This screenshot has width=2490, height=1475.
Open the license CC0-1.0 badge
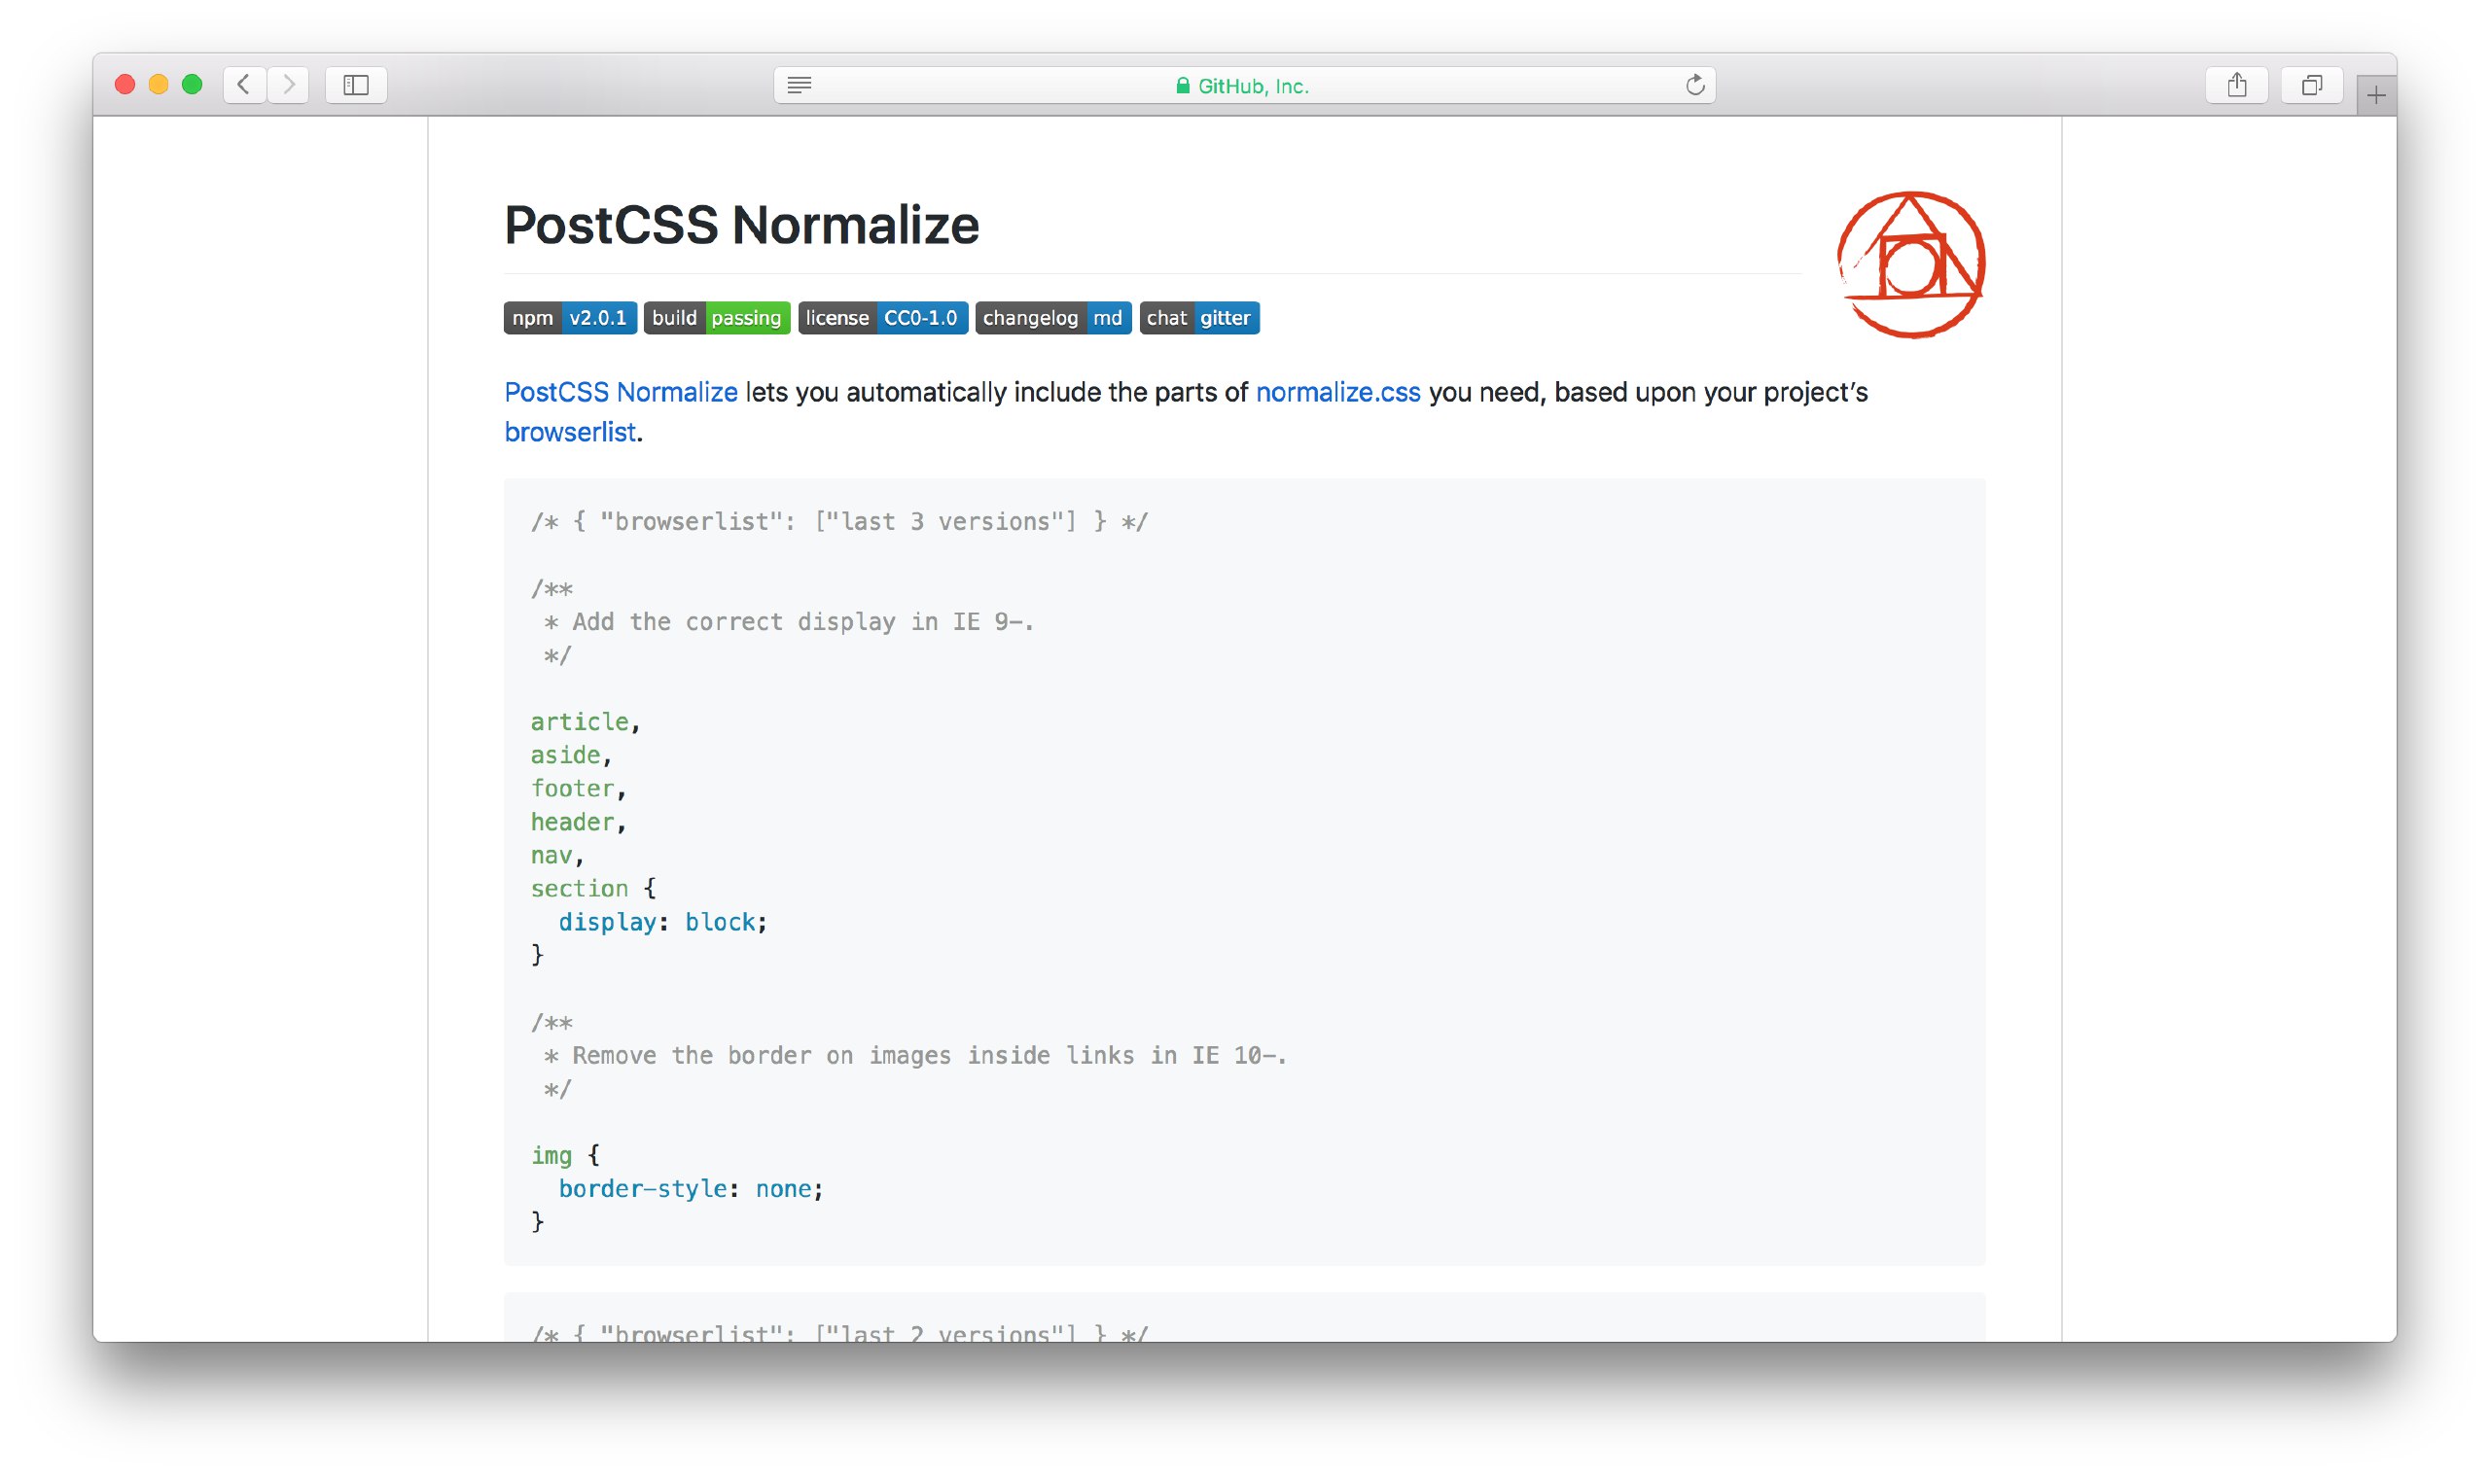[882, 318]
